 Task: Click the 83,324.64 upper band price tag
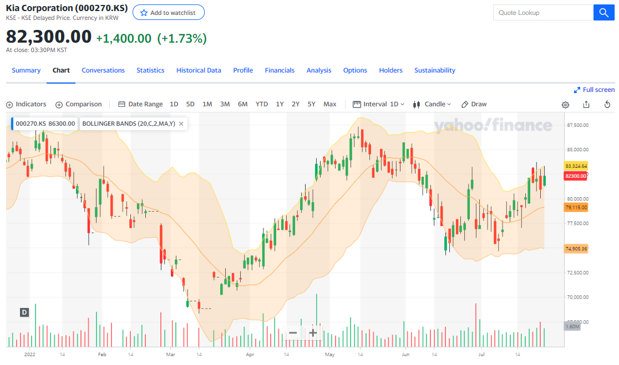point(576,166)
